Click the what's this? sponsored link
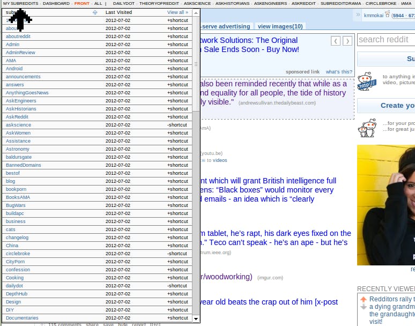Image resolution: width=415 pixels, height=326 pixels. 339,72
